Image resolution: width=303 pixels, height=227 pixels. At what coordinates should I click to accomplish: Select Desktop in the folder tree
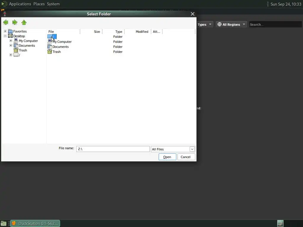pos(19,36)
